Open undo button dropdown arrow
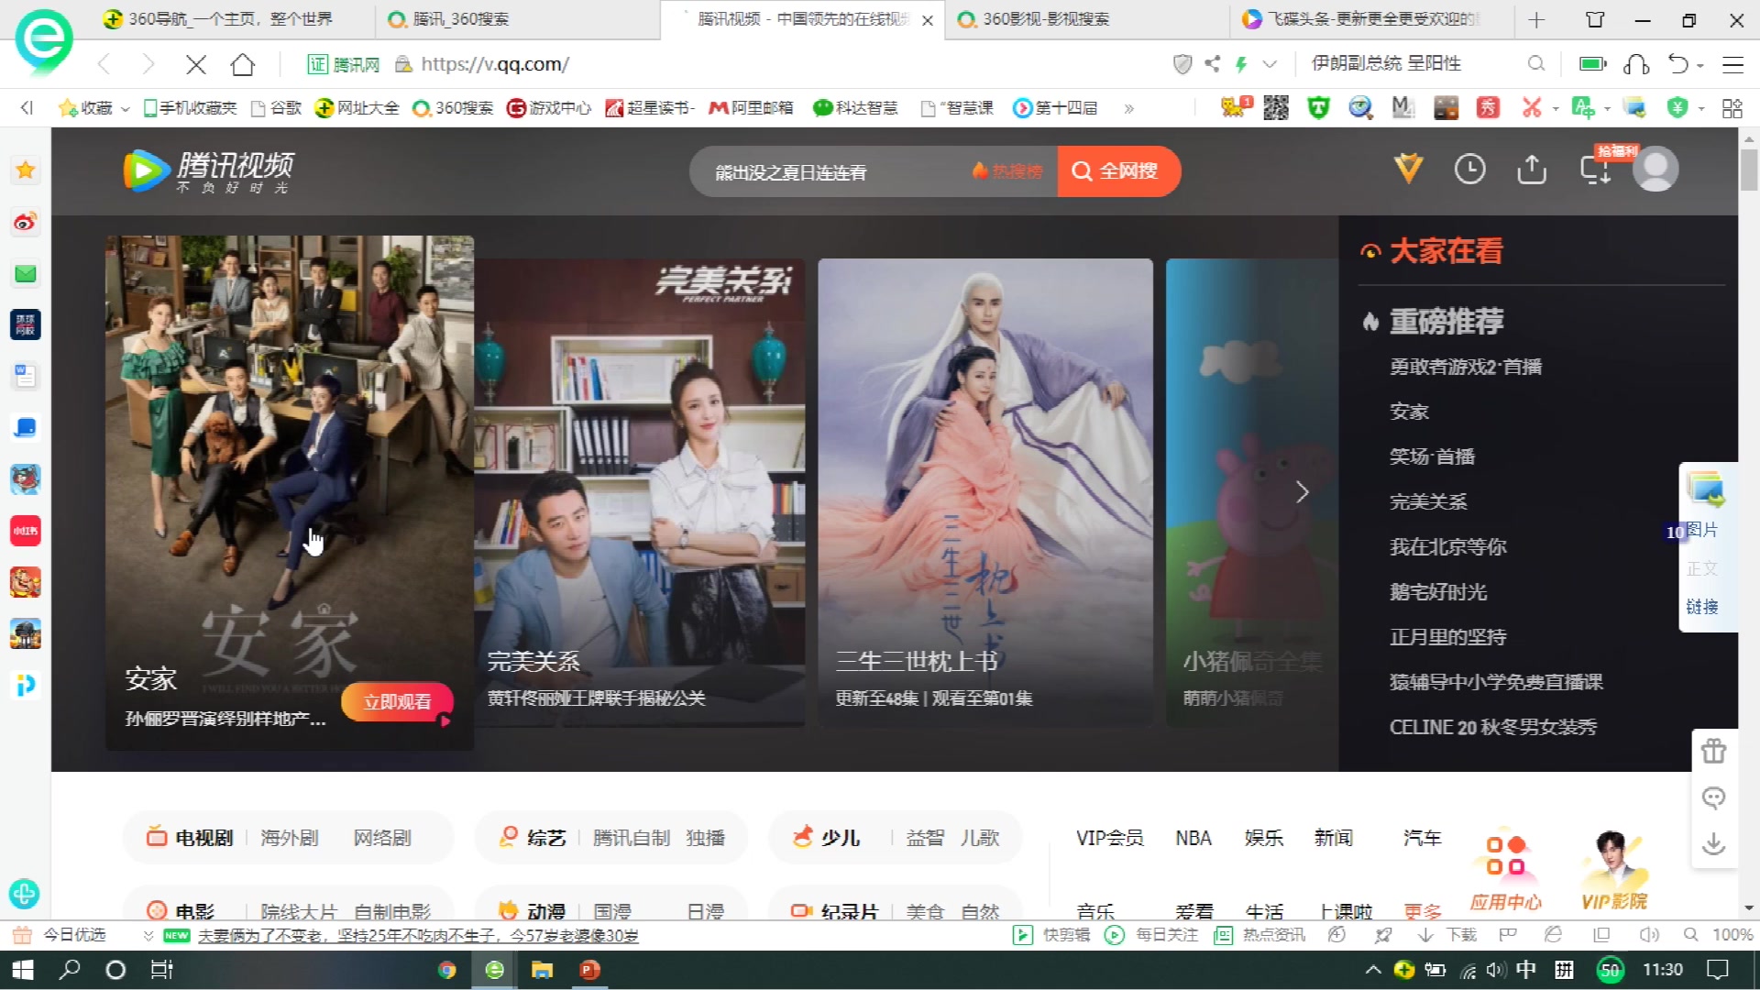This screenshot has width=1760, height=990. pos(1700,65)
